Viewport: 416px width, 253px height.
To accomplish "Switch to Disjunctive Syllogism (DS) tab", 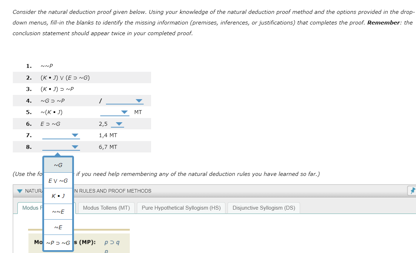I will (263, 208).
